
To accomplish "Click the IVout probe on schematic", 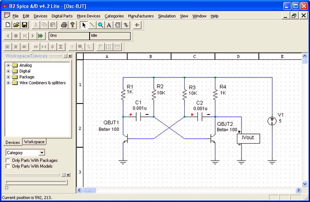I will coord(245,138).
